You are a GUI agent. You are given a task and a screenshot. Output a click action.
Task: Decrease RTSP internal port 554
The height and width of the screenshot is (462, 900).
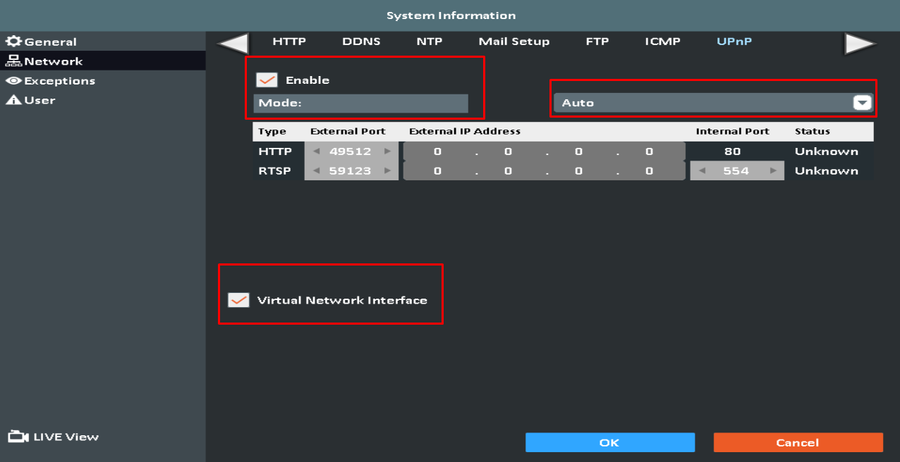coord(701,170)
